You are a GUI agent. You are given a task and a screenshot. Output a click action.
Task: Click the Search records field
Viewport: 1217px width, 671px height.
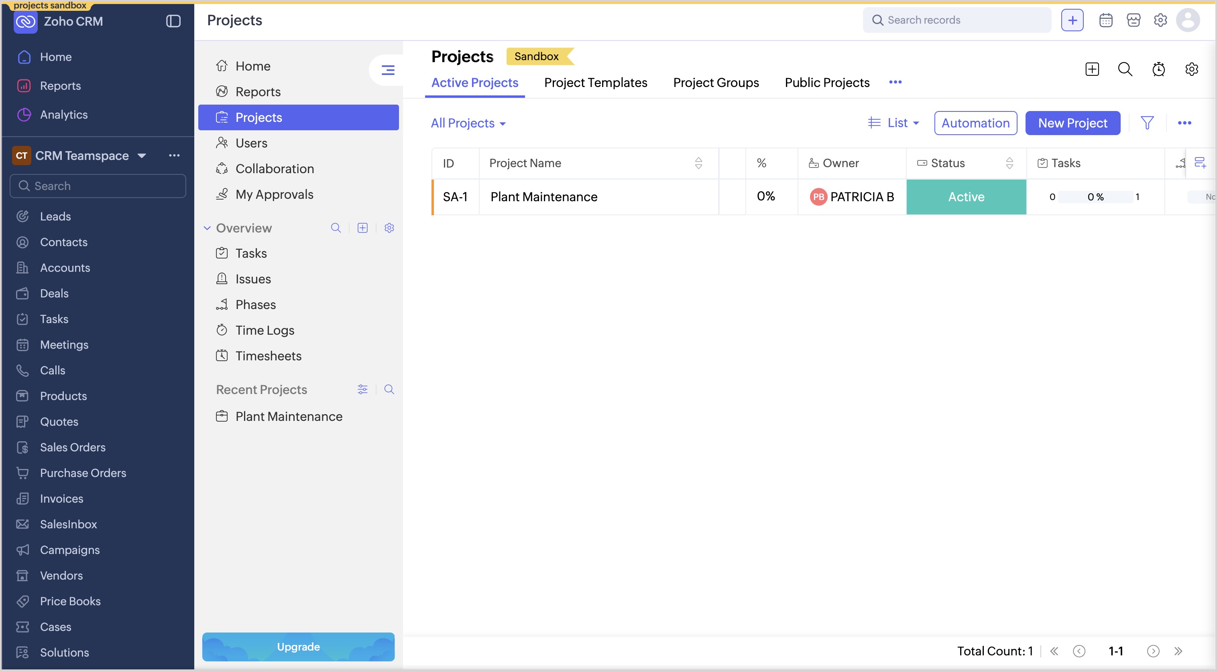pos(957,20)
